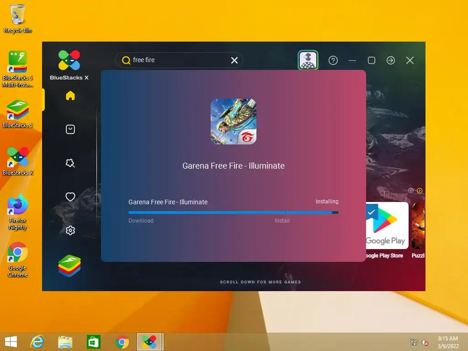Click the BlueStacks X taskbar button
This screenshot has height=351, width=468.
pos(150,342)
